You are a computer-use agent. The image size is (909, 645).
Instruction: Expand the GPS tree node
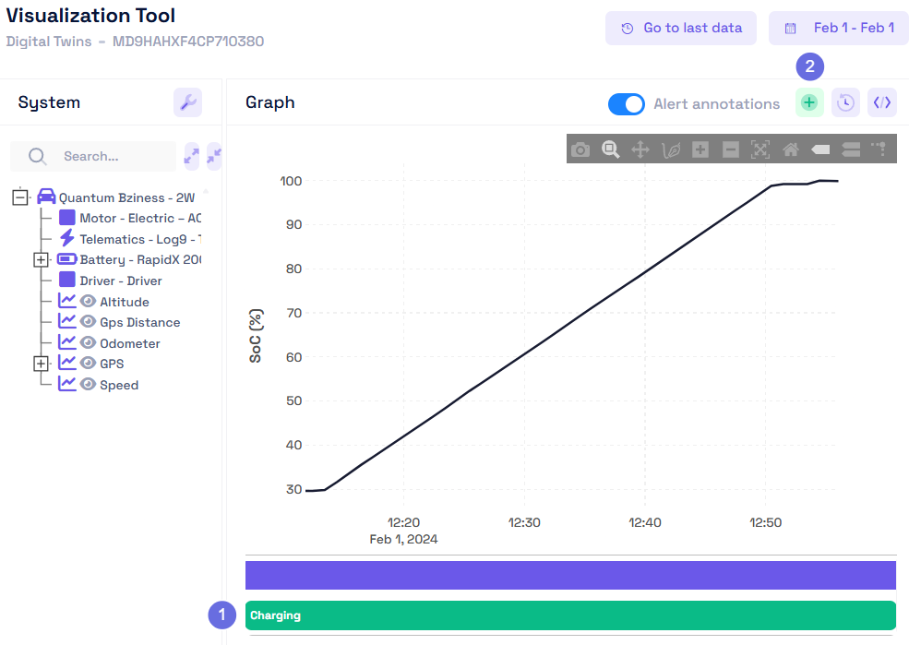pos(41,364)
